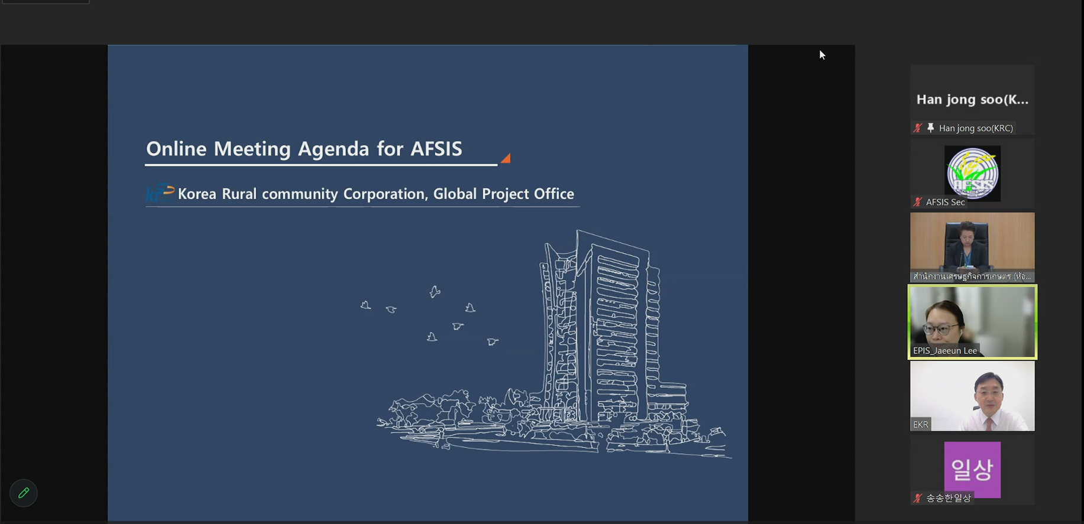Click the orange triangle beside the slide title
This screenshot has width=1084, height=524.
(x=506, y=158)
